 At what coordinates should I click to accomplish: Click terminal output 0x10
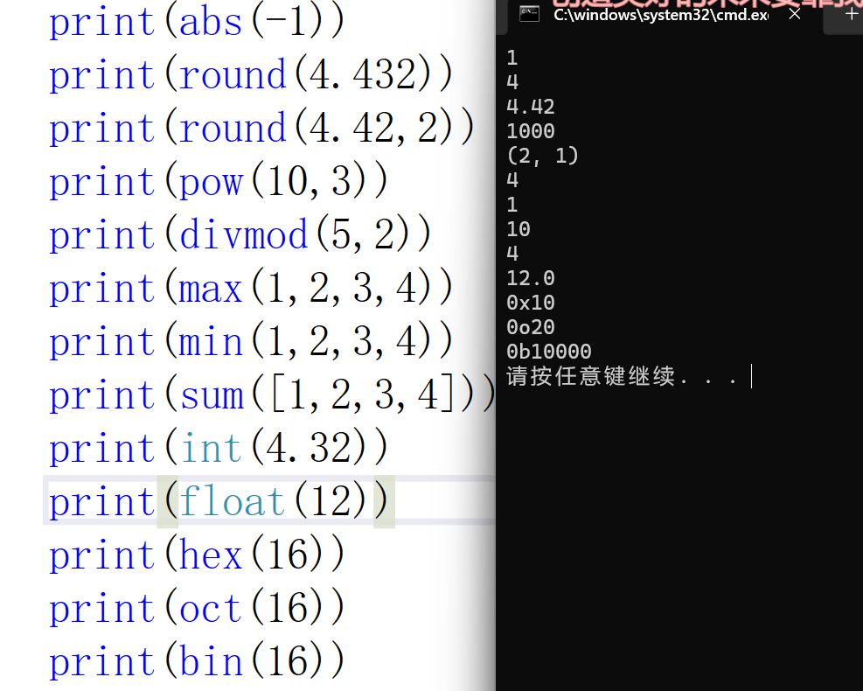pos(531,303)
